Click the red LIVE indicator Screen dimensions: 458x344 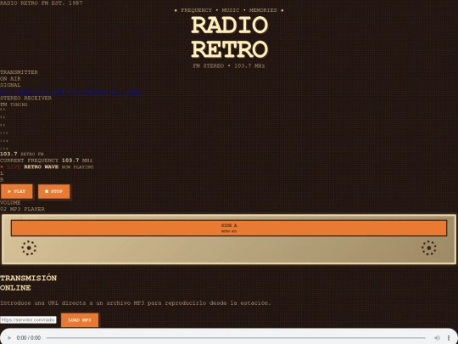point(10,166)
